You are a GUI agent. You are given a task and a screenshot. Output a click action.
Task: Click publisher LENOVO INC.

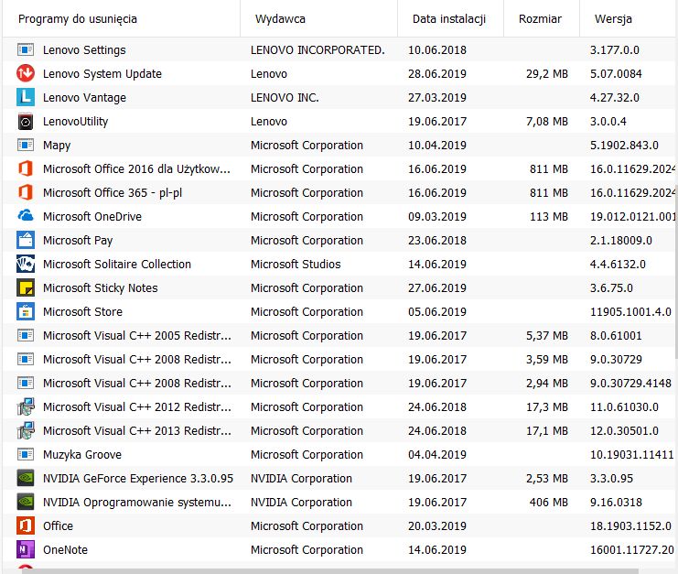tap(285, 97)
